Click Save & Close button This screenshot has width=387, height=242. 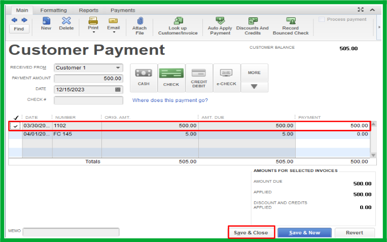point(251,233)
